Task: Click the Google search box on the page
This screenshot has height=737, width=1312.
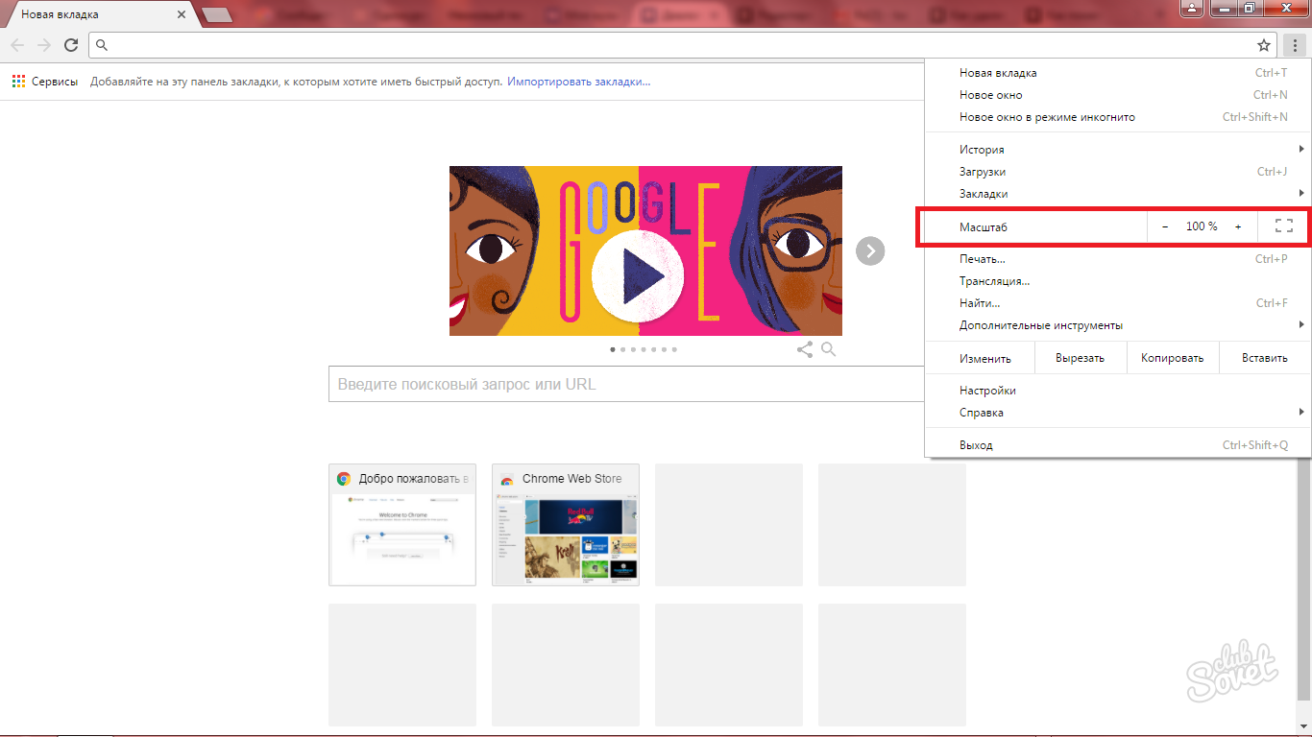Action: [626, 384]
